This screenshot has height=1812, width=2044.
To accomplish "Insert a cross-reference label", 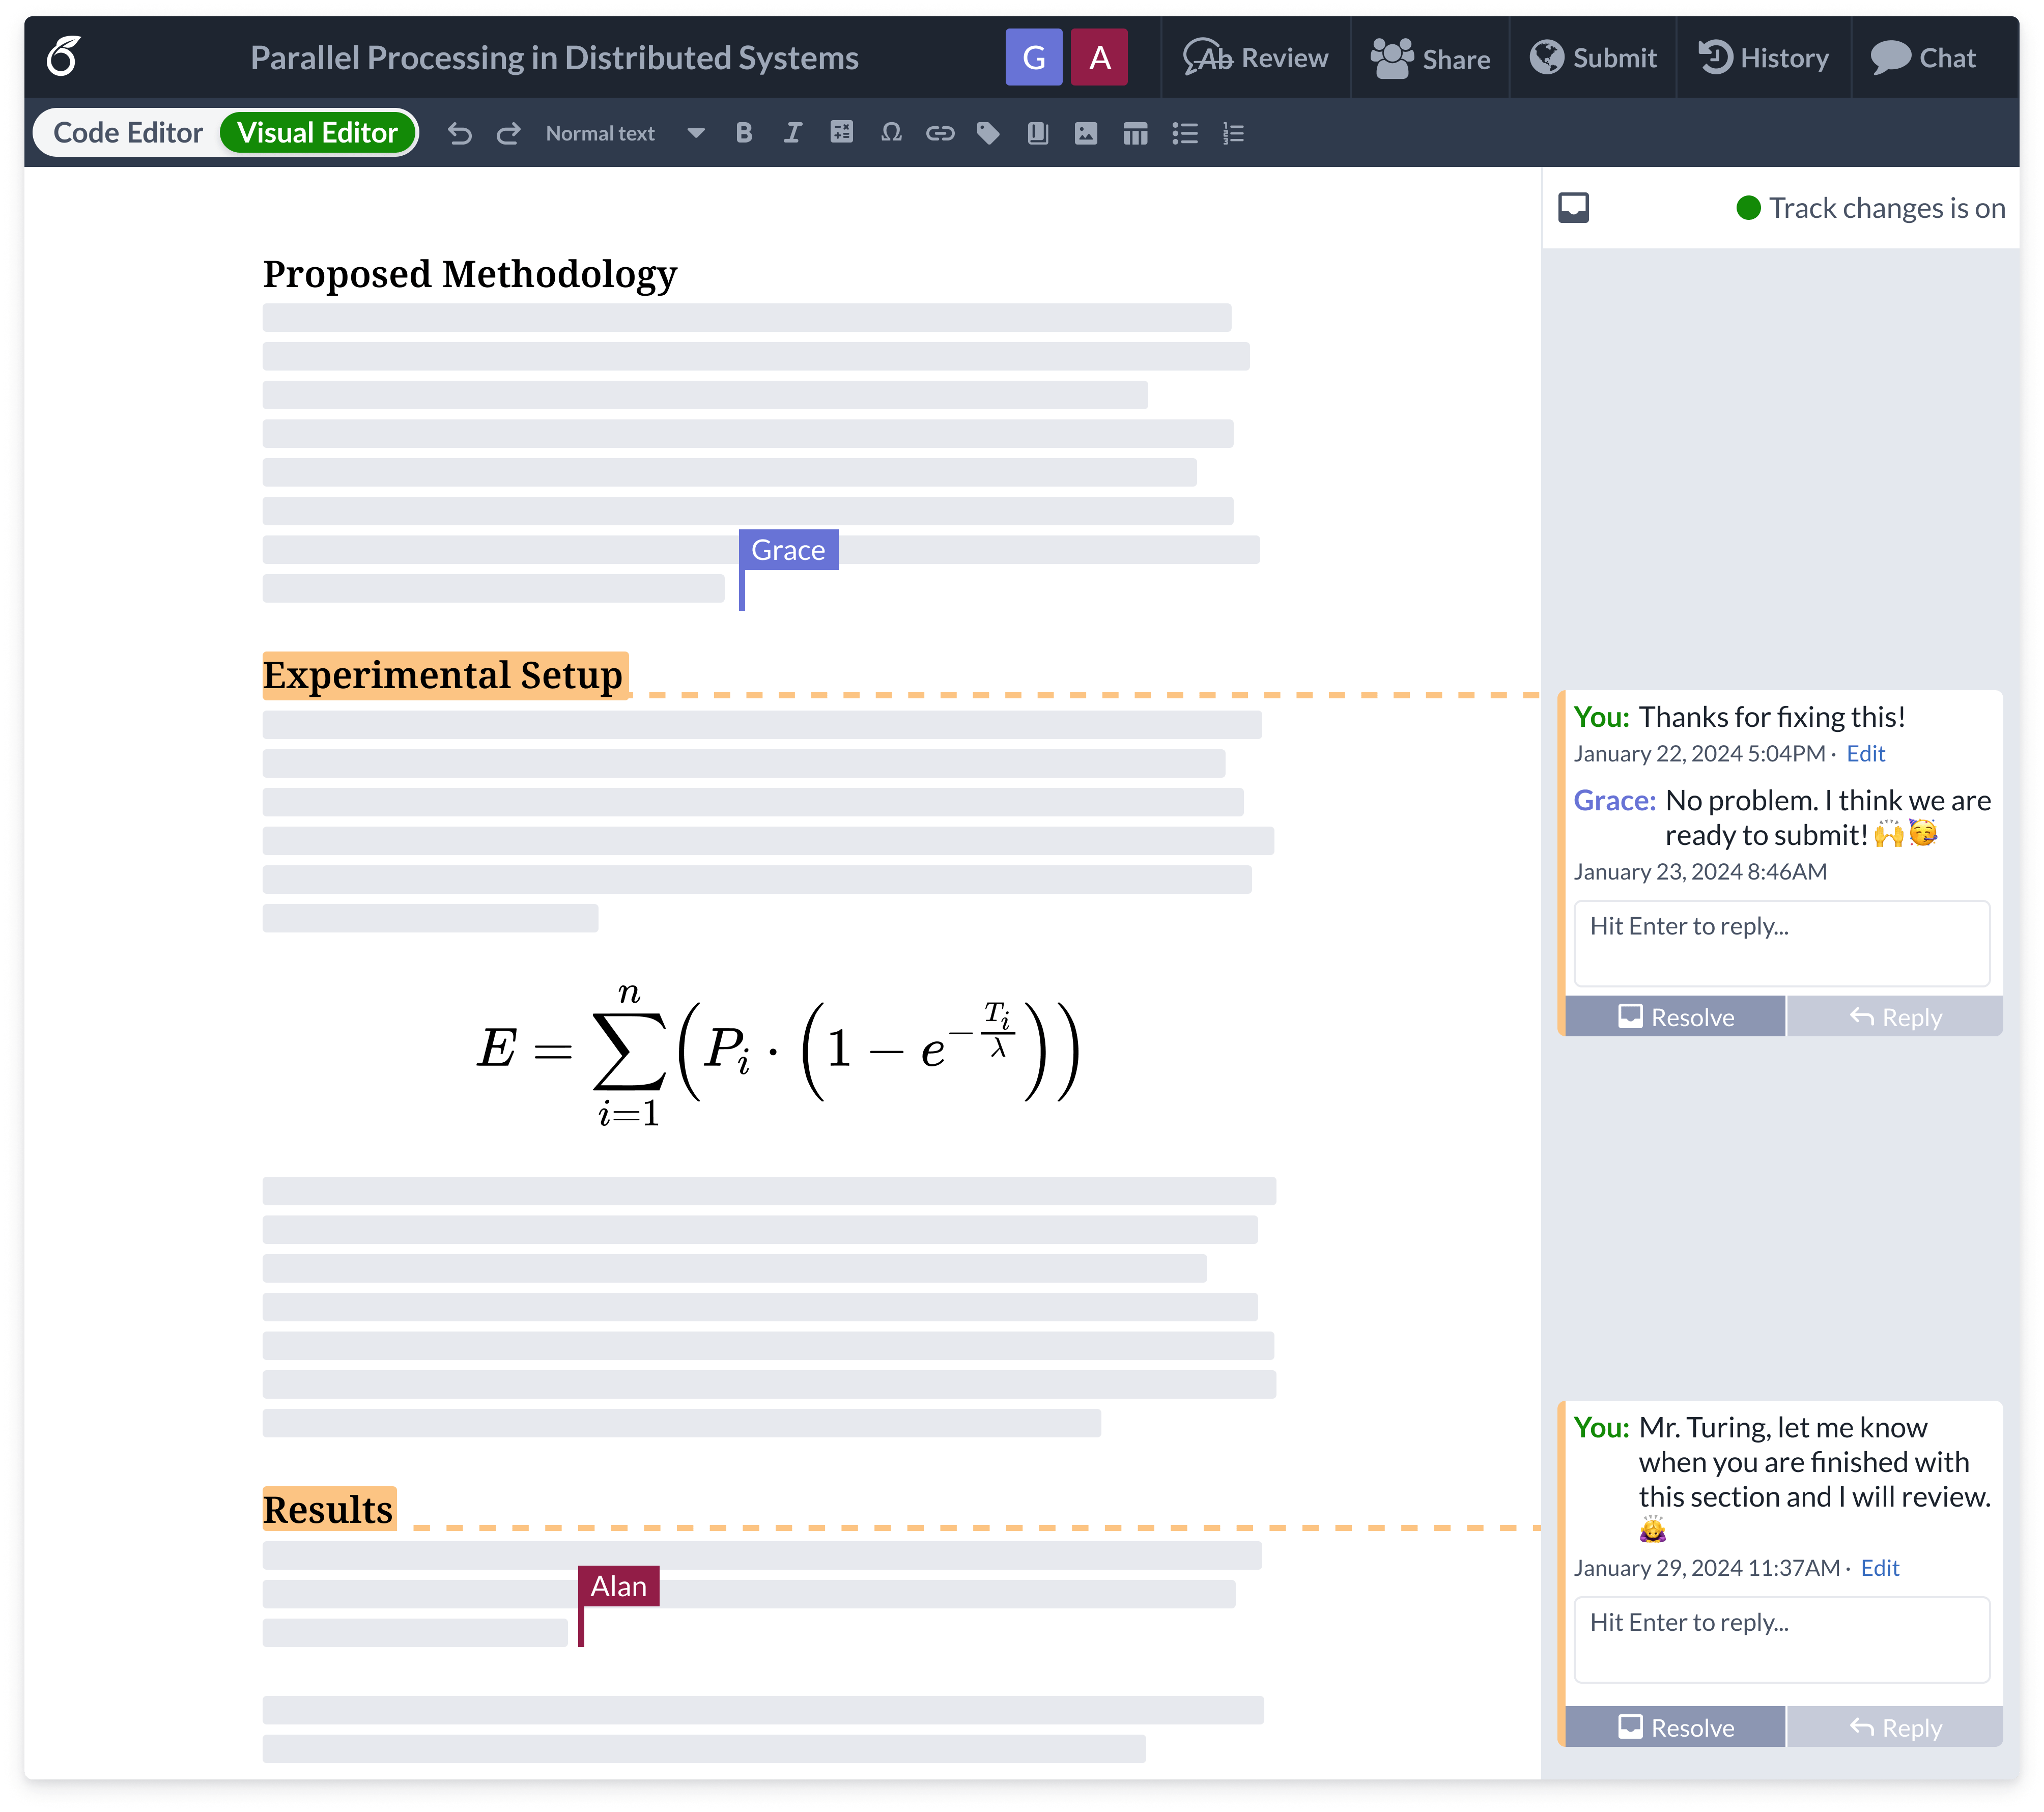I will point(988,132).
